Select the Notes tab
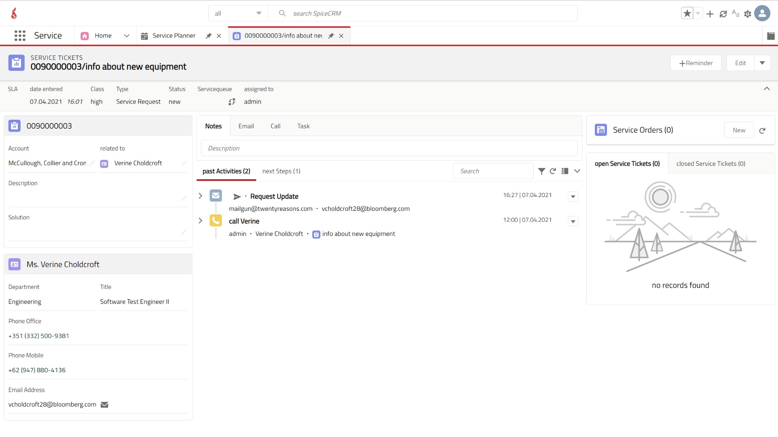 214,126
